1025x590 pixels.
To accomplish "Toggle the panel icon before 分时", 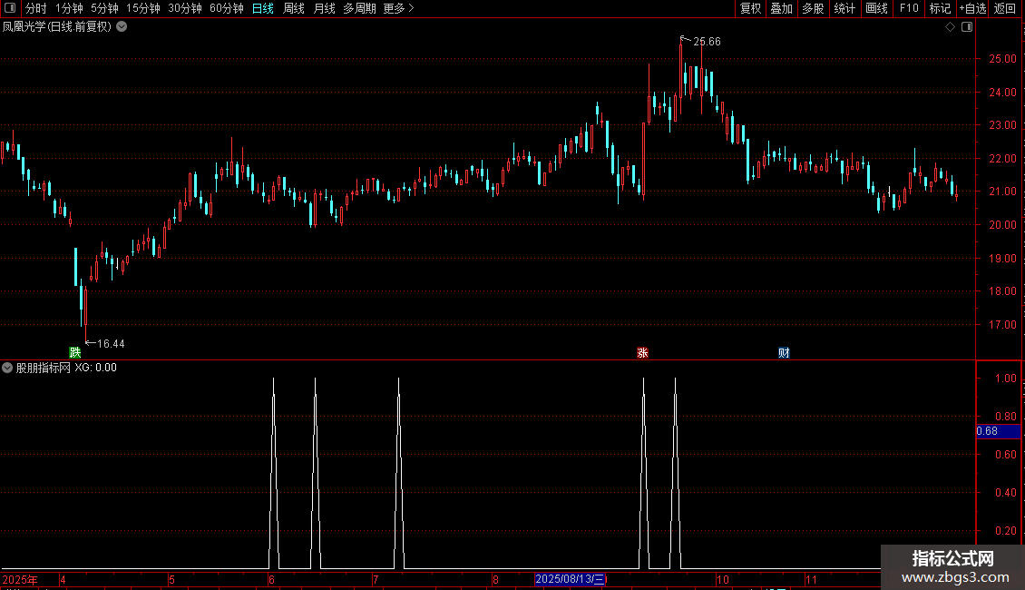I will click(x=10, y=8).
